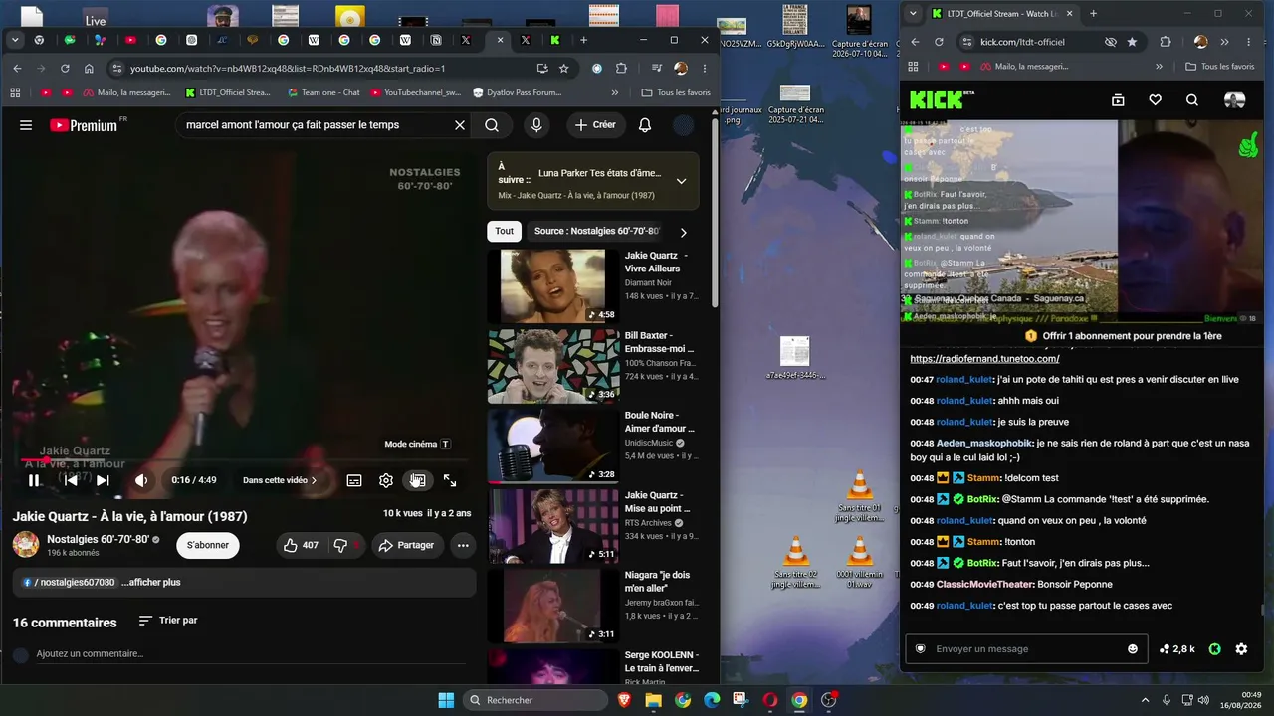This screenshot has height=716, width=1274.
Task: Subscribe with the S'abonner button
Action: (208, 545)
